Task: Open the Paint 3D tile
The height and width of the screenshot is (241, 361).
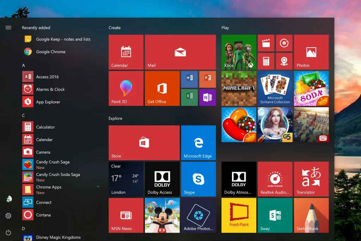Action: click(126, 88)
